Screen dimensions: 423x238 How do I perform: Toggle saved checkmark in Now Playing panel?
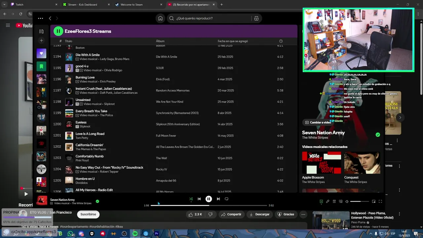tap(378, 135)
